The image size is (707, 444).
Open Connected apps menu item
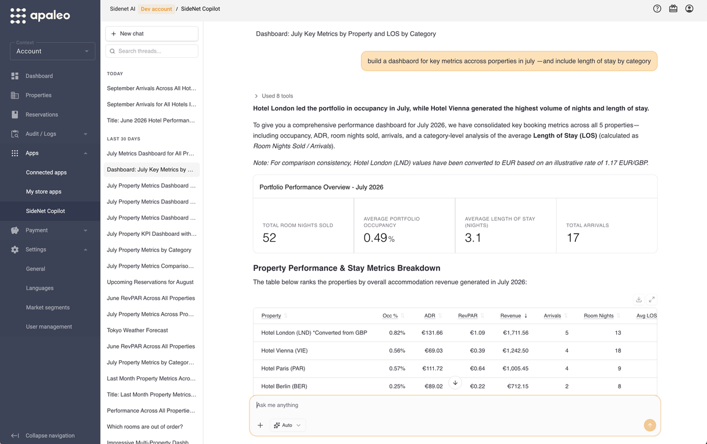(46, 172)
